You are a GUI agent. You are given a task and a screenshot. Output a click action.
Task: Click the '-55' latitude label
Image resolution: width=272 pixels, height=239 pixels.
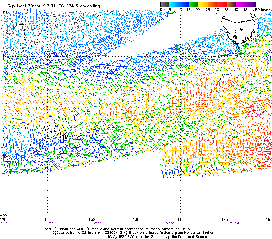4,156
